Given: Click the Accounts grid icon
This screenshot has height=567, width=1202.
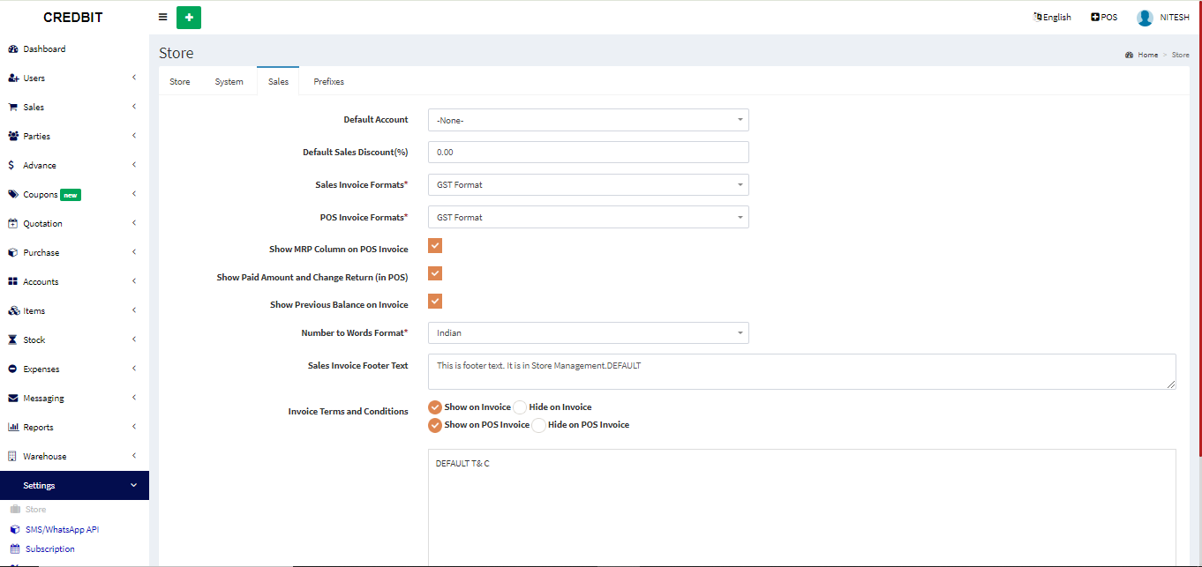Looking at the screenshot, I should 13,282.
